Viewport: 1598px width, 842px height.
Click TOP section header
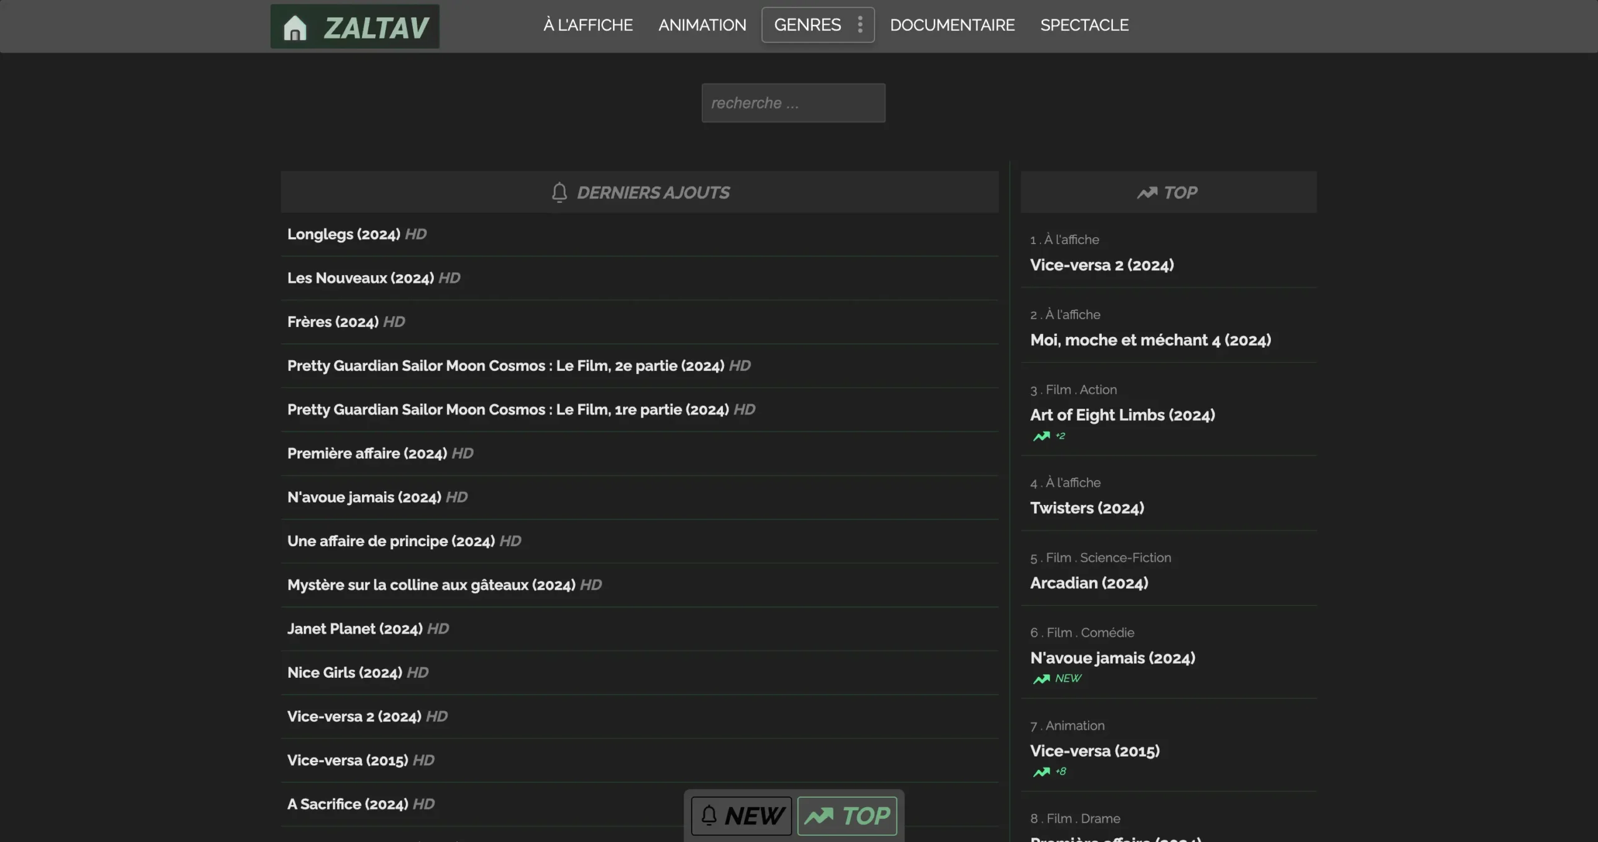coord(1169,192)
